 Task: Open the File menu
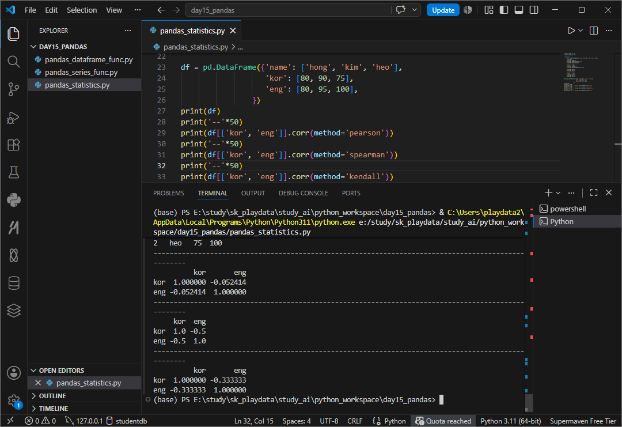(x=30, y=10)
